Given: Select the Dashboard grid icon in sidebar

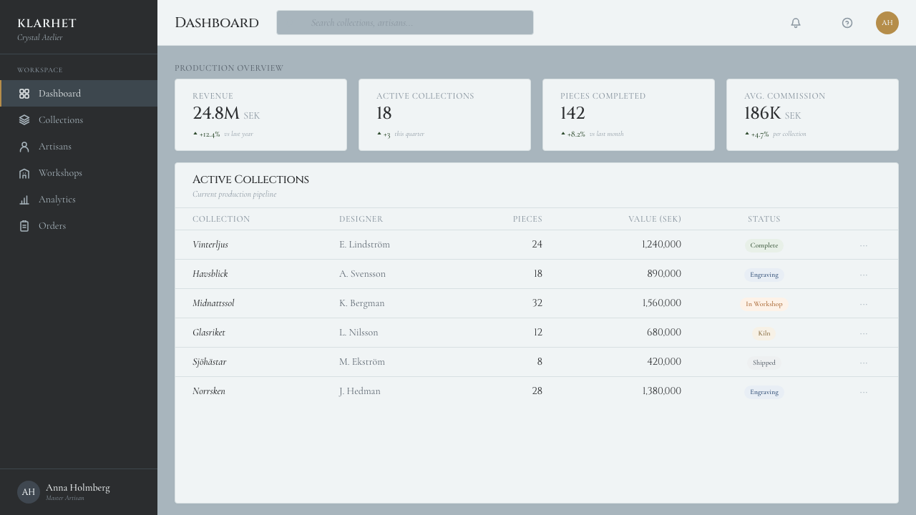Looking at the screenshot, I should tap(24, 94).
